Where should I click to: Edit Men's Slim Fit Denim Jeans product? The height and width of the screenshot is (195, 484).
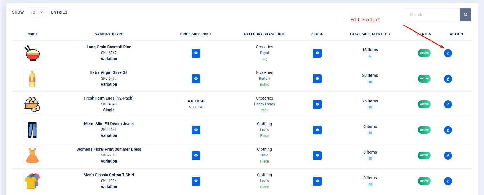point(448,130)
